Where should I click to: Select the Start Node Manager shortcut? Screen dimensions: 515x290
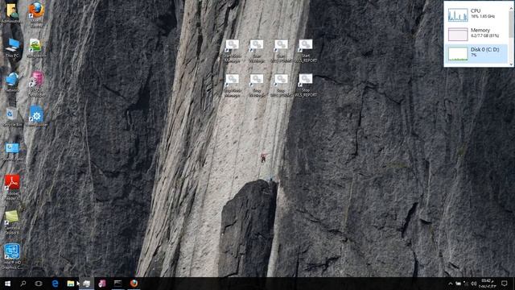pyautogui.click(x=233, y=51)
